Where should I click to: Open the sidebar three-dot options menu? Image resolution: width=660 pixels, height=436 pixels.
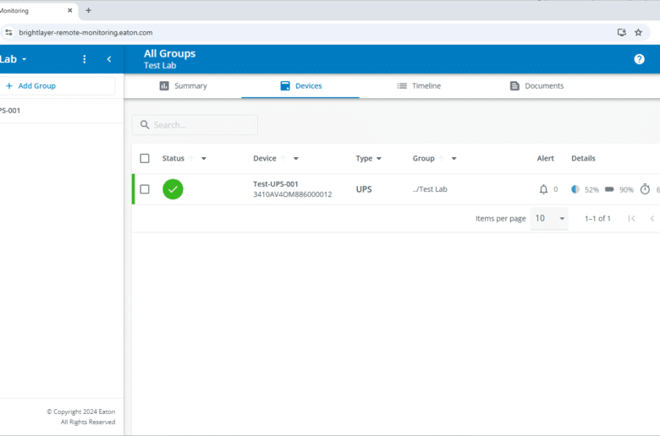pos(85,59)
